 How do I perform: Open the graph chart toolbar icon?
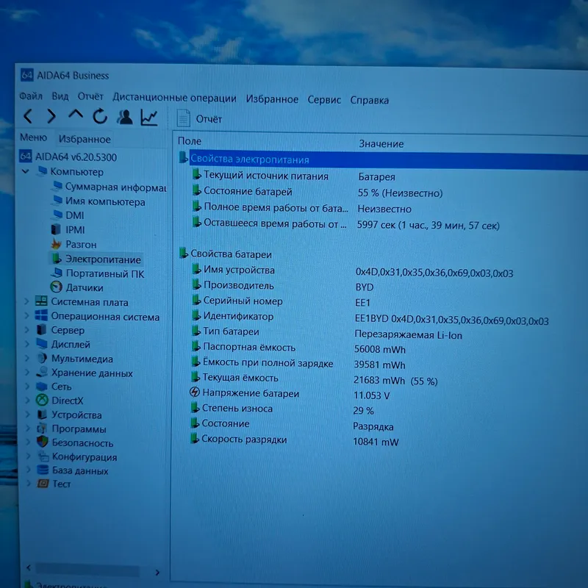[149, 118]
